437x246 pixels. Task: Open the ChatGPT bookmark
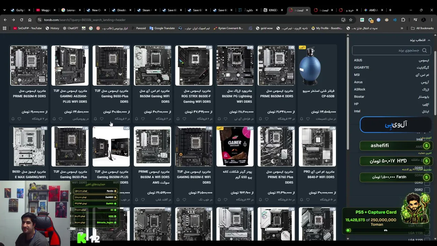point(70,28)
